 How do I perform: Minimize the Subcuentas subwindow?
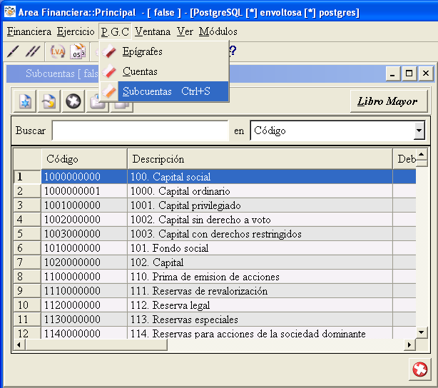[393, 73]
